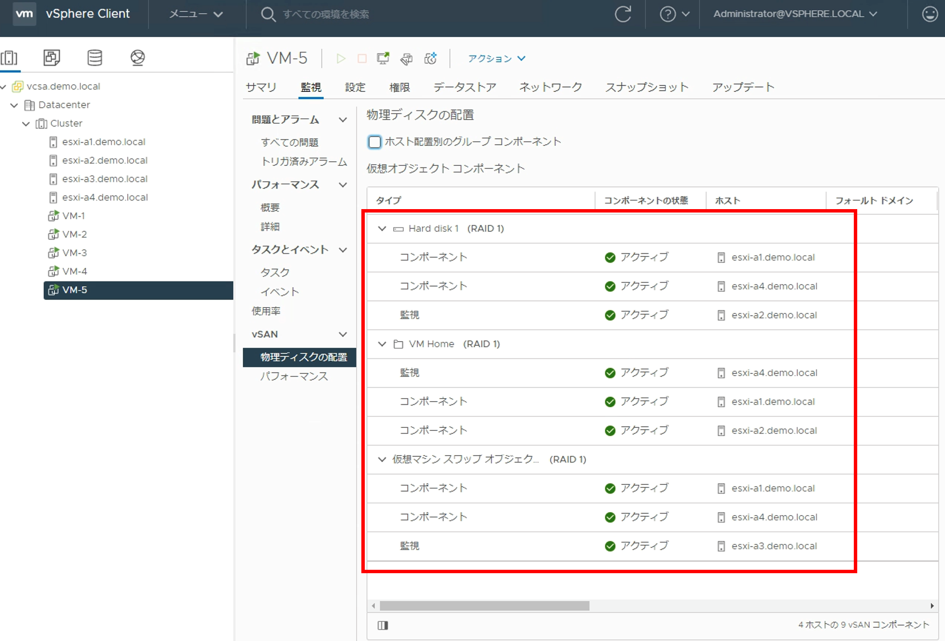
Task: Open the Networking inventory view icon
Action: click(137, 58)
